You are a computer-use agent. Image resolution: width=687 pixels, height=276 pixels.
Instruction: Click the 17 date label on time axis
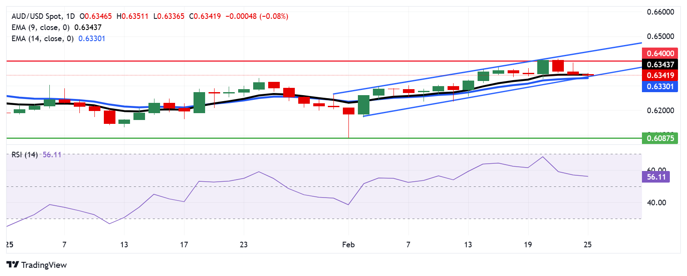click(x=184, y=245)
